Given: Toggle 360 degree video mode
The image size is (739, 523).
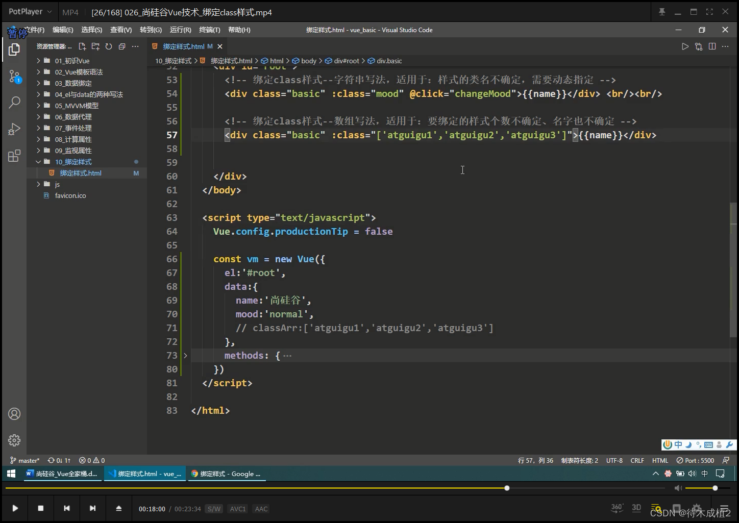Looking at the screenshot, I should (617, 508).
